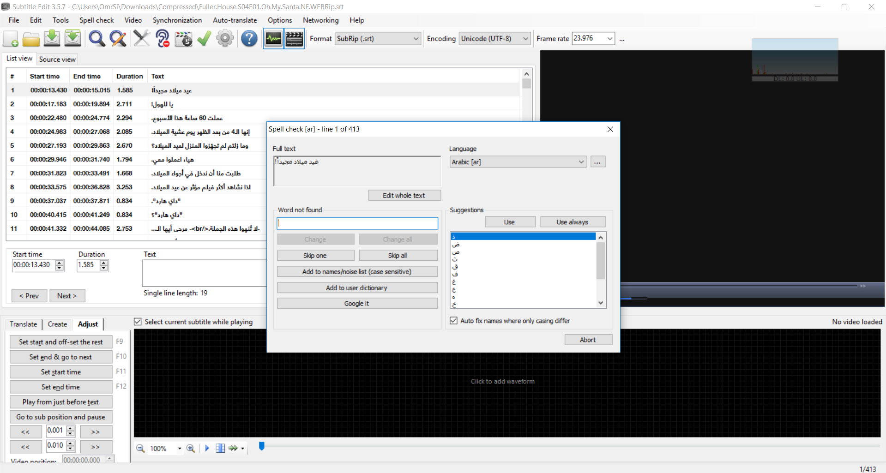This screenshot has height=473, width=886.
Task: Open the Find magnifier tool
Action: 96,39
